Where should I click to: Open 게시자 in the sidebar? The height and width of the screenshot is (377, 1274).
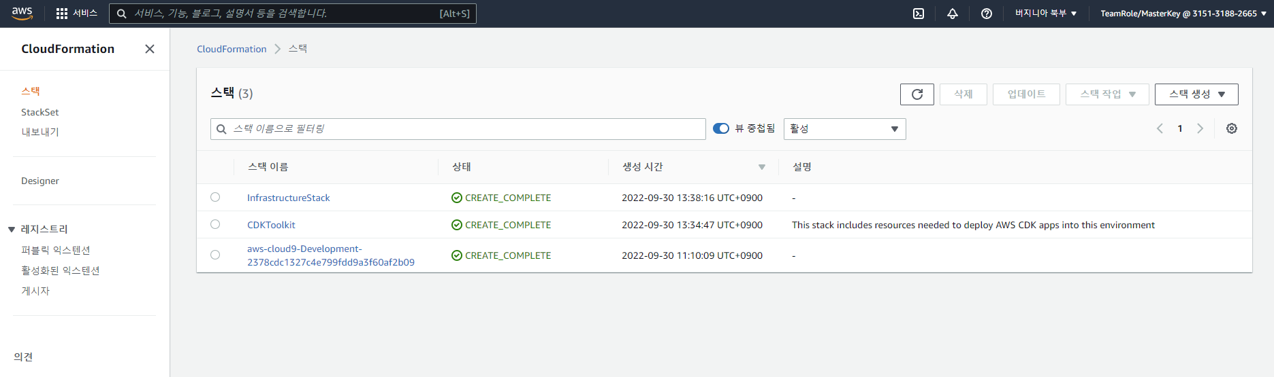click(x=35, y=291)
